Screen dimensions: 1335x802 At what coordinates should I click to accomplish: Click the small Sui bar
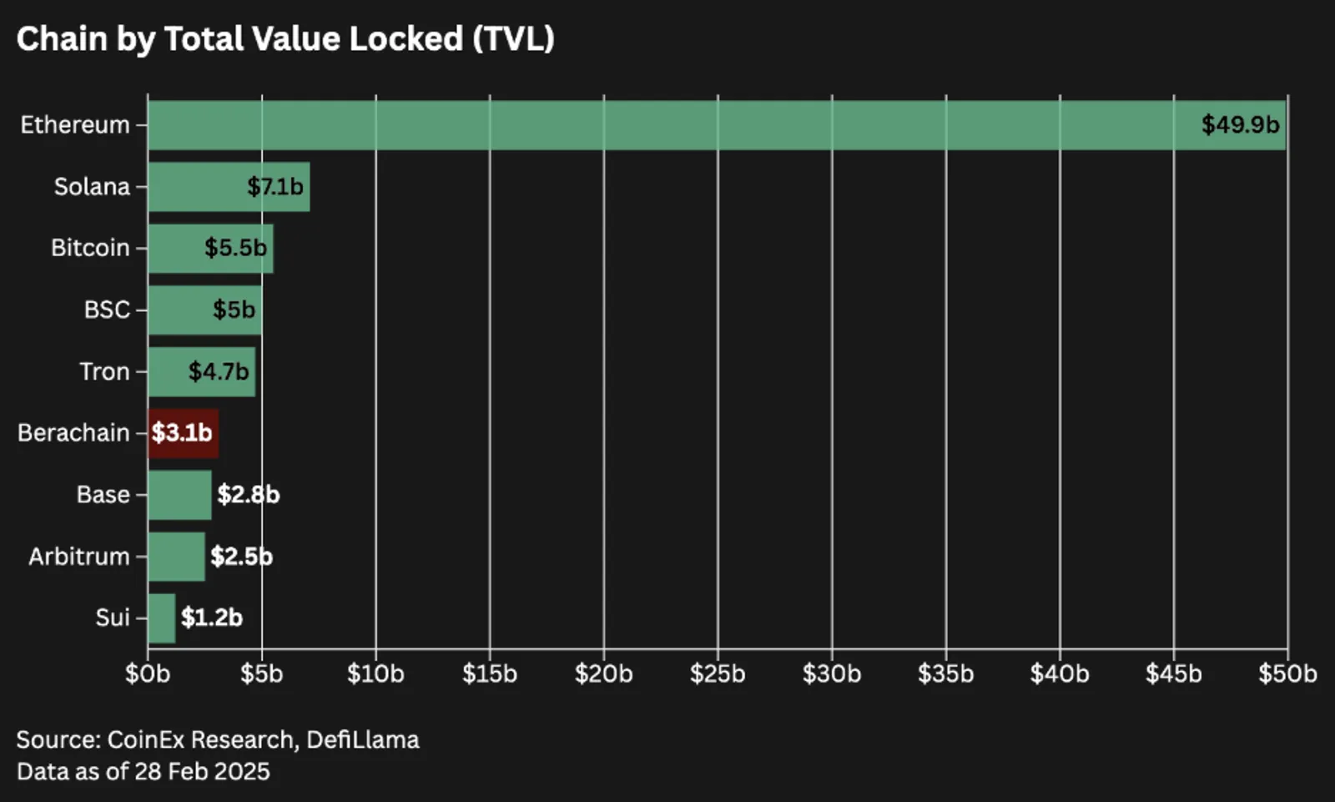(162, 618)
